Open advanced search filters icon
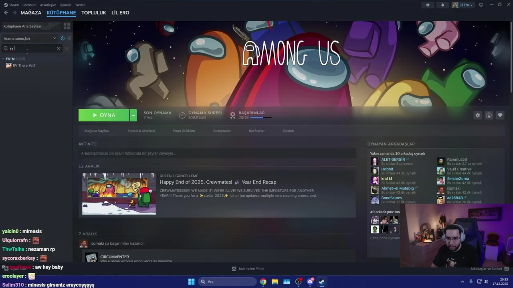 coord(67,48)
